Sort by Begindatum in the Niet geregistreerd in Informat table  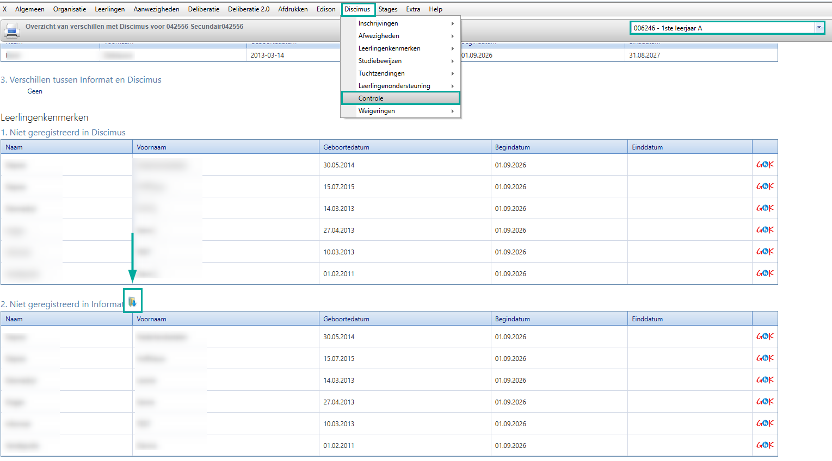[559, 319]
